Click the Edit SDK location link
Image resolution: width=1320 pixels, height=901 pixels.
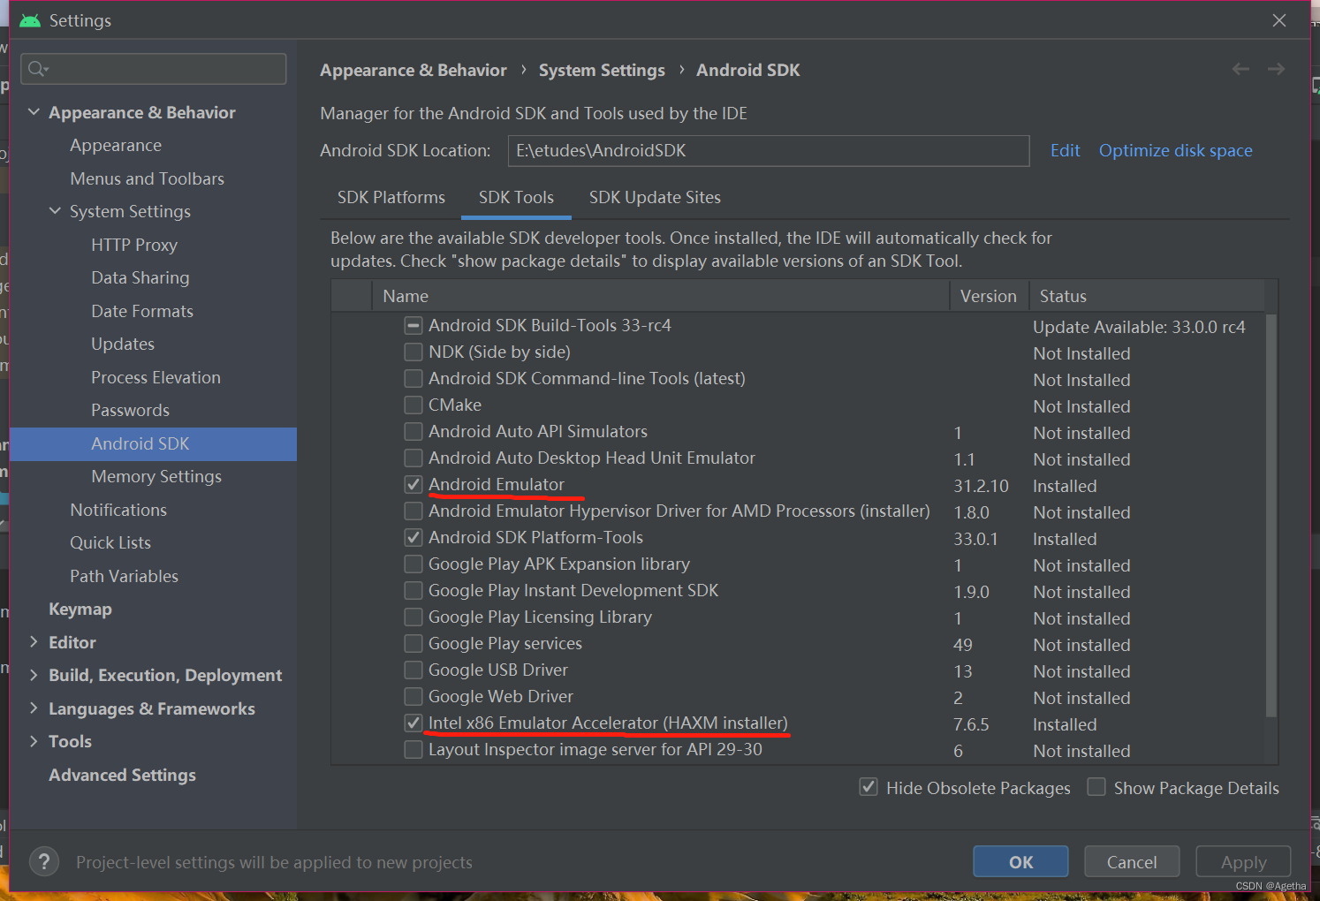coord(1065,150)
